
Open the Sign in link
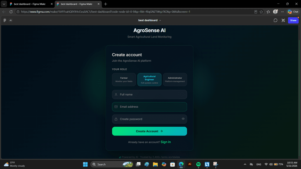[x=166, y=142]
